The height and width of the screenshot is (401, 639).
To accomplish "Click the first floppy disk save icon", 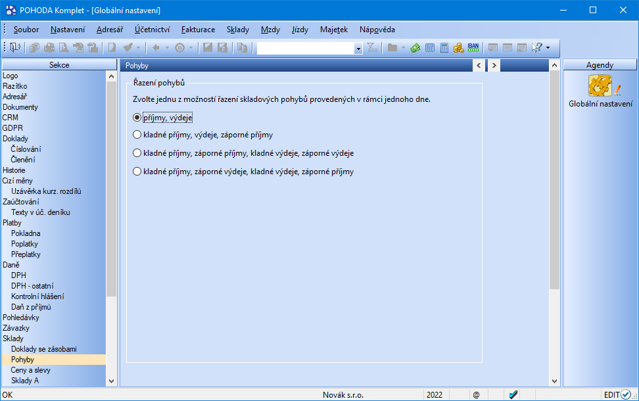I will click(x=208, y=48).
